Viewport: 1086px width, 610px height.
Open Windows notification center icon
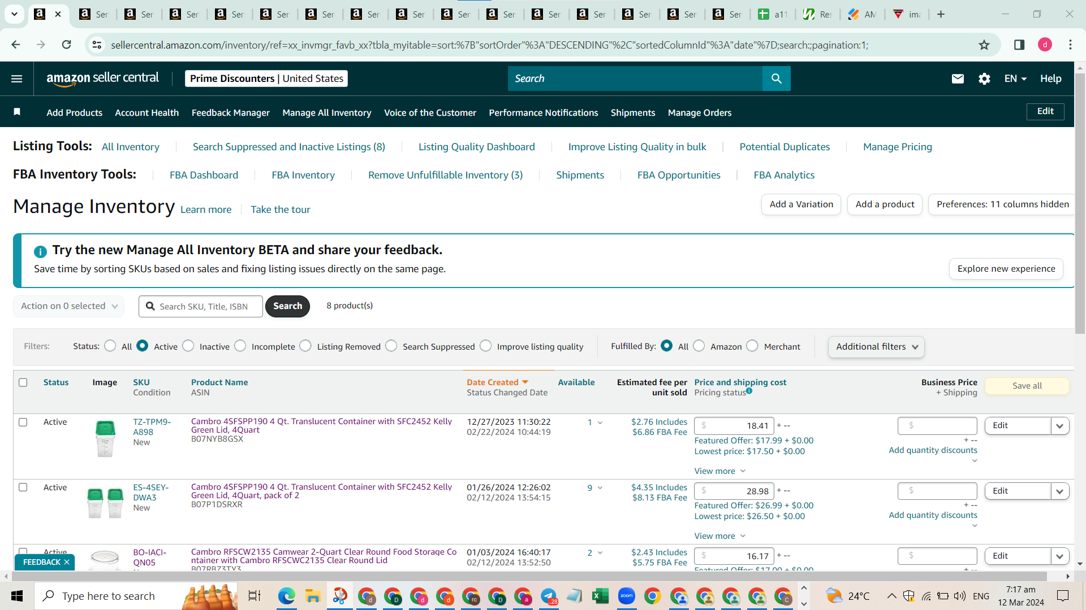point(1063,596)
